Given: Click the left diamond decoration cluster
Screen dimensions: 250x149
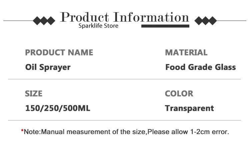Looking at the screenshot, I should click(x=44, y=21).
